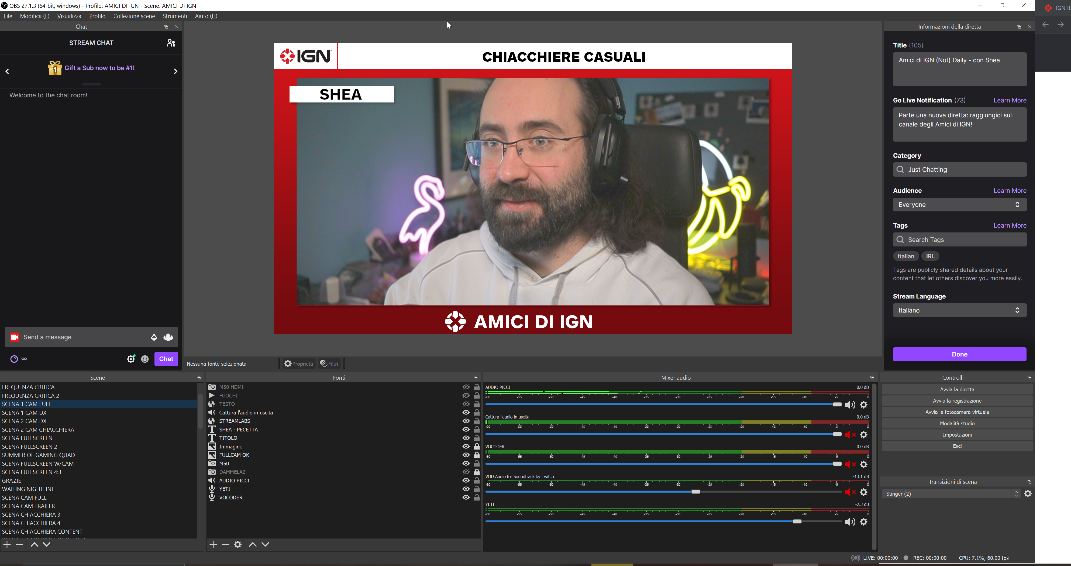Go to next chat banner with right chevron
The width and height of the screenshot is (1071, 566).
[175, 71]
